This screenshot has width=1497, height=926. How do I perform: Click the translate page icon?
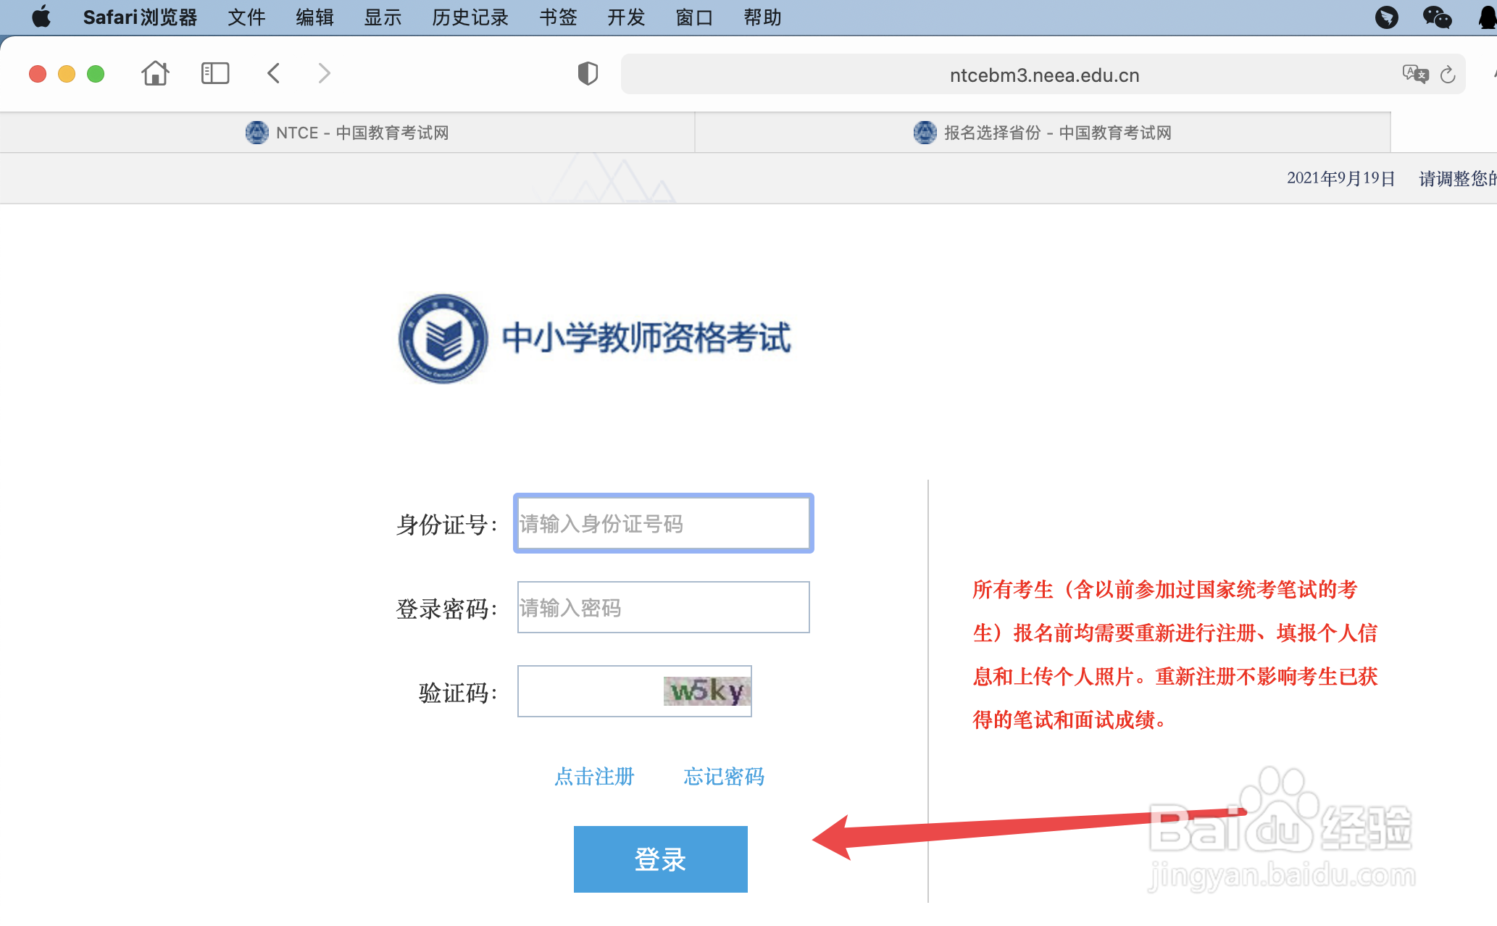(1414, 74)
